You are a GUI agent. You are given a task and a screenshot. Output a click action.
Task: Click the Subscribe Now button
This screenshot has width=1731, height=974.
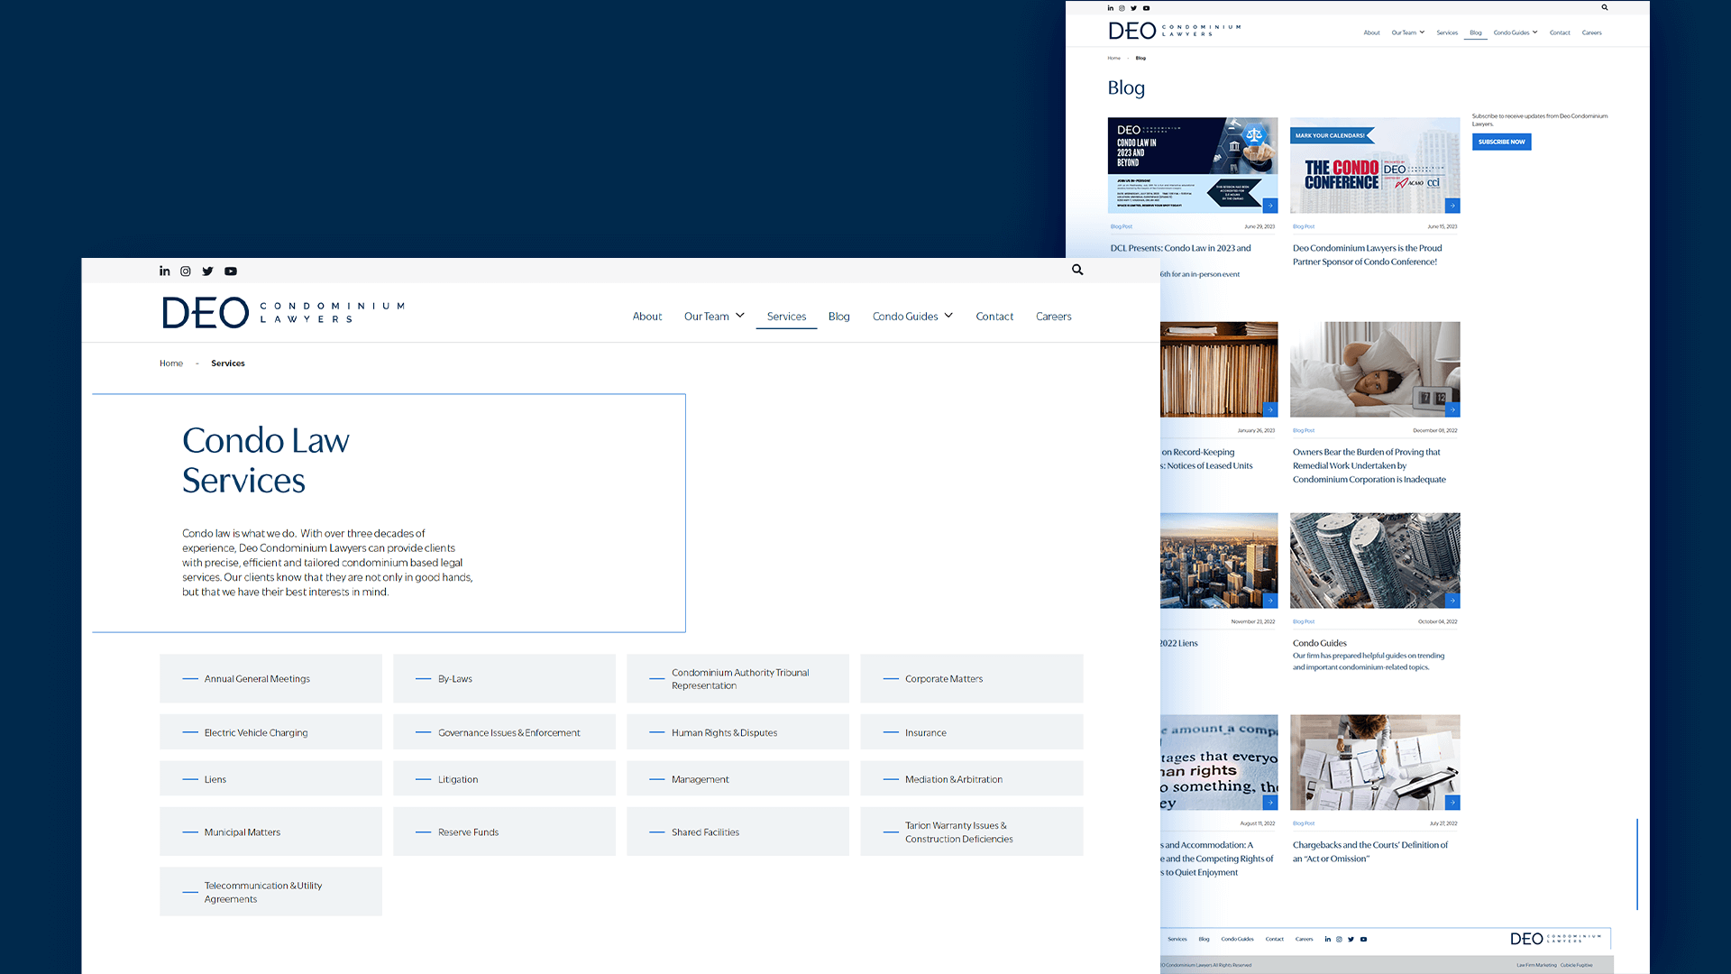point(1500,142)
